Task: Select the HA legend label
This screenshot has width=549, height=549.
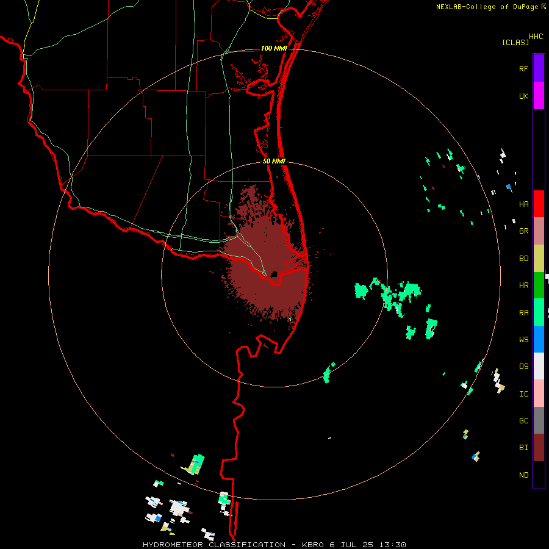Action: 523,204
